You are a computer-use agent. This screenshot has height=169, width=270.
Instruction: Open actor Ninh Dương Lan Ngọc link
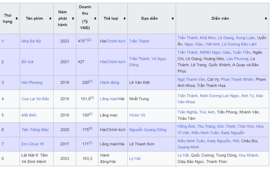219,96
